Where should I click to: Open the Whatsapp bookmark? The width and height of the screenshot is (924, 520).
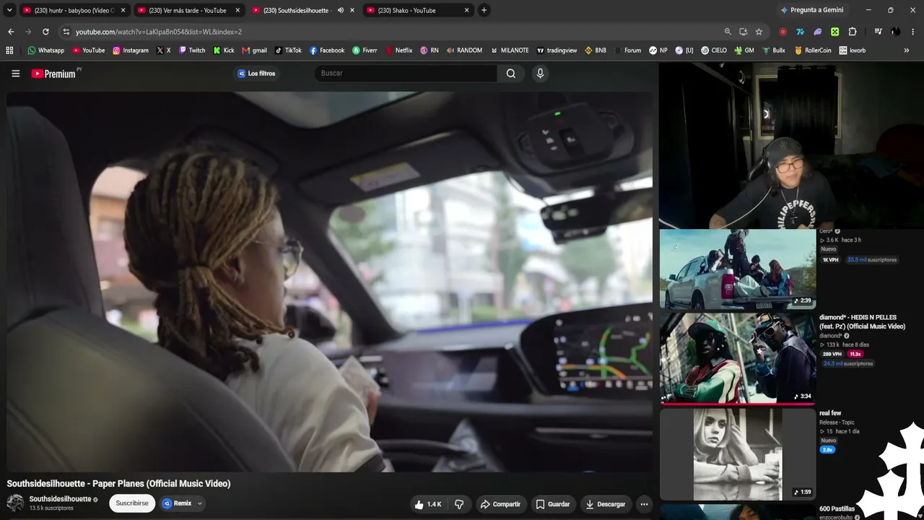click(x=45, y=51)
